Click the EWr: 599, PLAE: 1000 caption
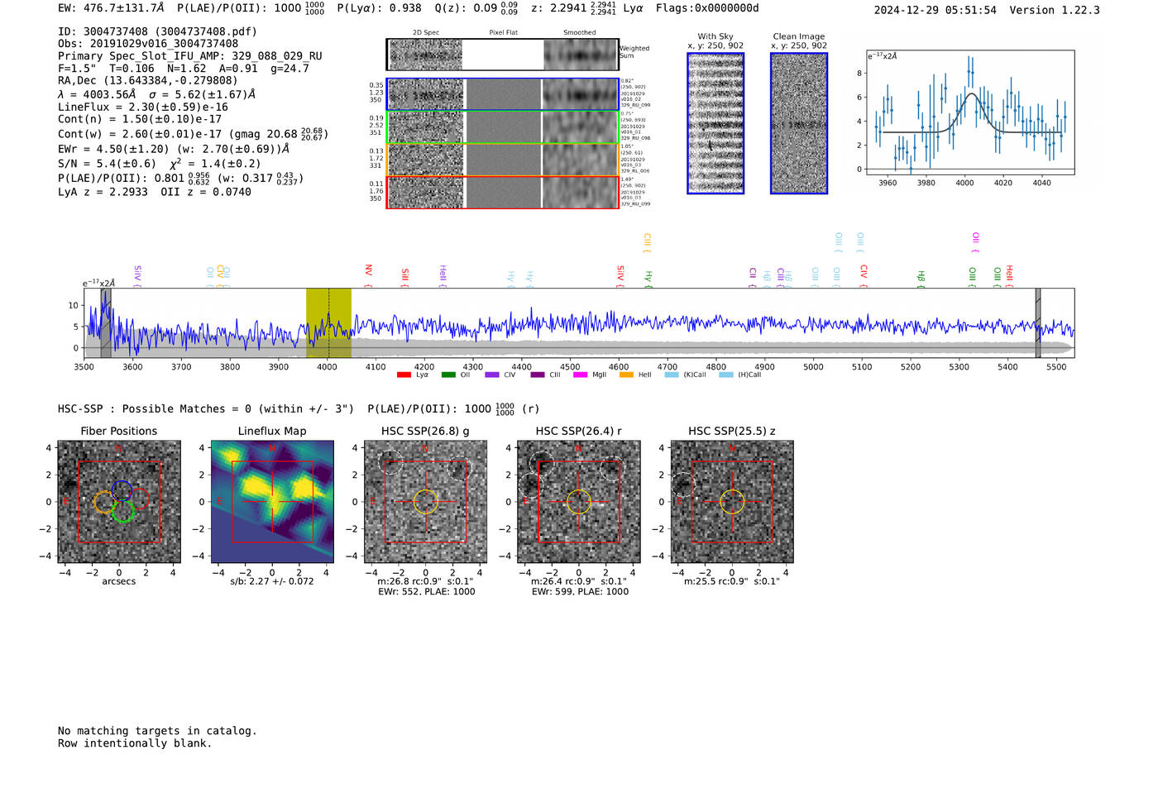The height and width of the screenshot is (788, 1158). click(580, 592)
